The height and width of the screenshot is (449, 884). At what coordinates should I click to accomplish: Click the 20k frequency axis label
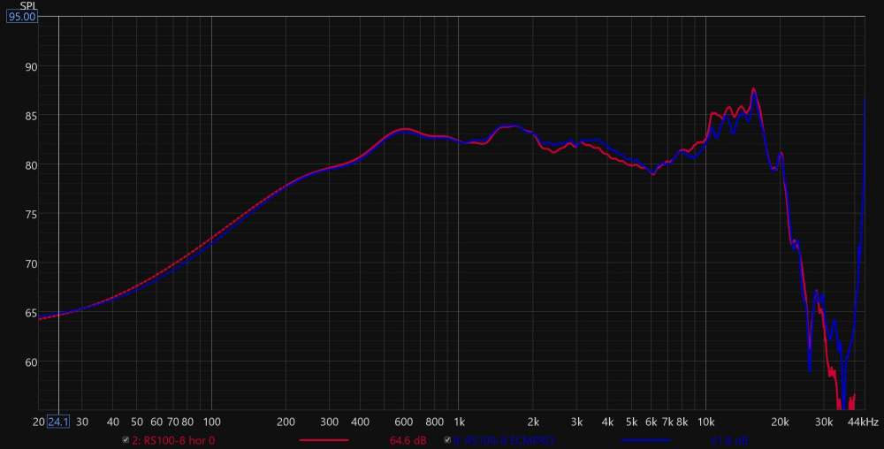pyautogui.click(x=780, y=422)
